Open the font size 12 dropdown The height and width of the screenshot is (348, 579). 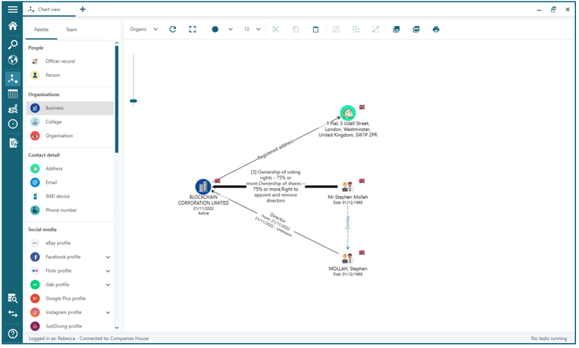click(x=252, y=29)
